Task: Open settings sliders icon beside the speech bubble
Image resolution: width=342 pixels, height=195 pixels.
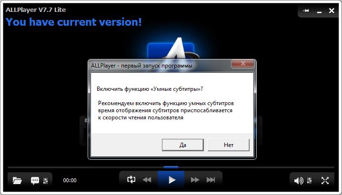Action: 46,181
